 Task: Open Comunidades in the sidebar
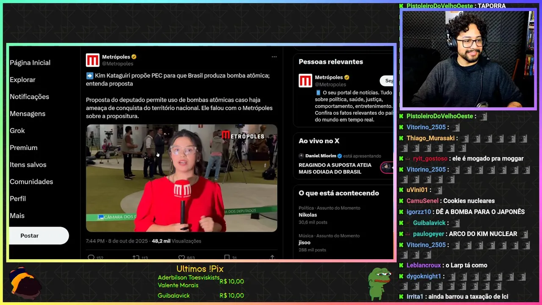[31, 181]
